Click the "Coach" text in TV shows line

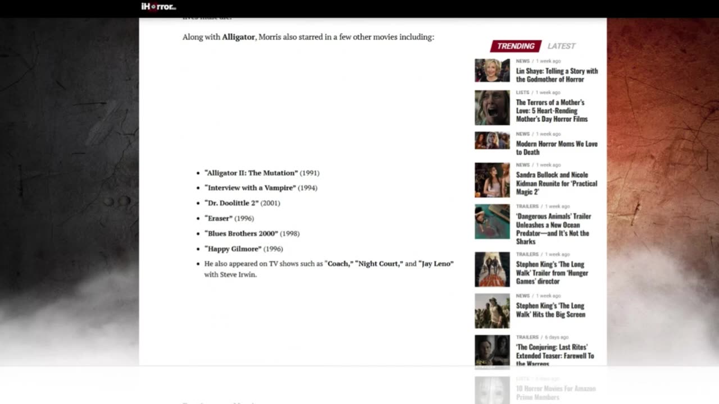click(x=339, y=264)
